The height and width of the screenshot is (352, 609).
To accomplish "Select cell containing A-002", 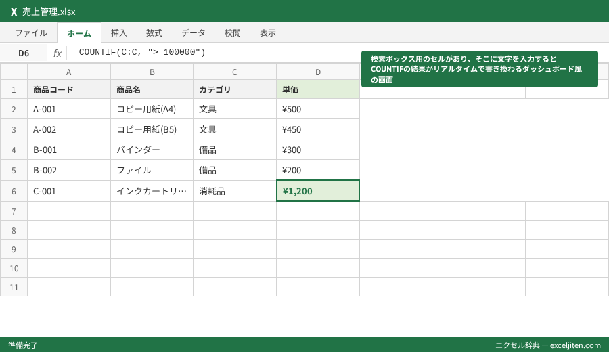I will 69,129.
